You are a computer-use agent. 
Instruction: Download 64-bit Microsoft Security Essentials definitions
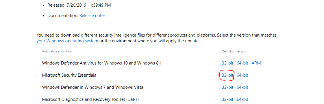(242, 75)
